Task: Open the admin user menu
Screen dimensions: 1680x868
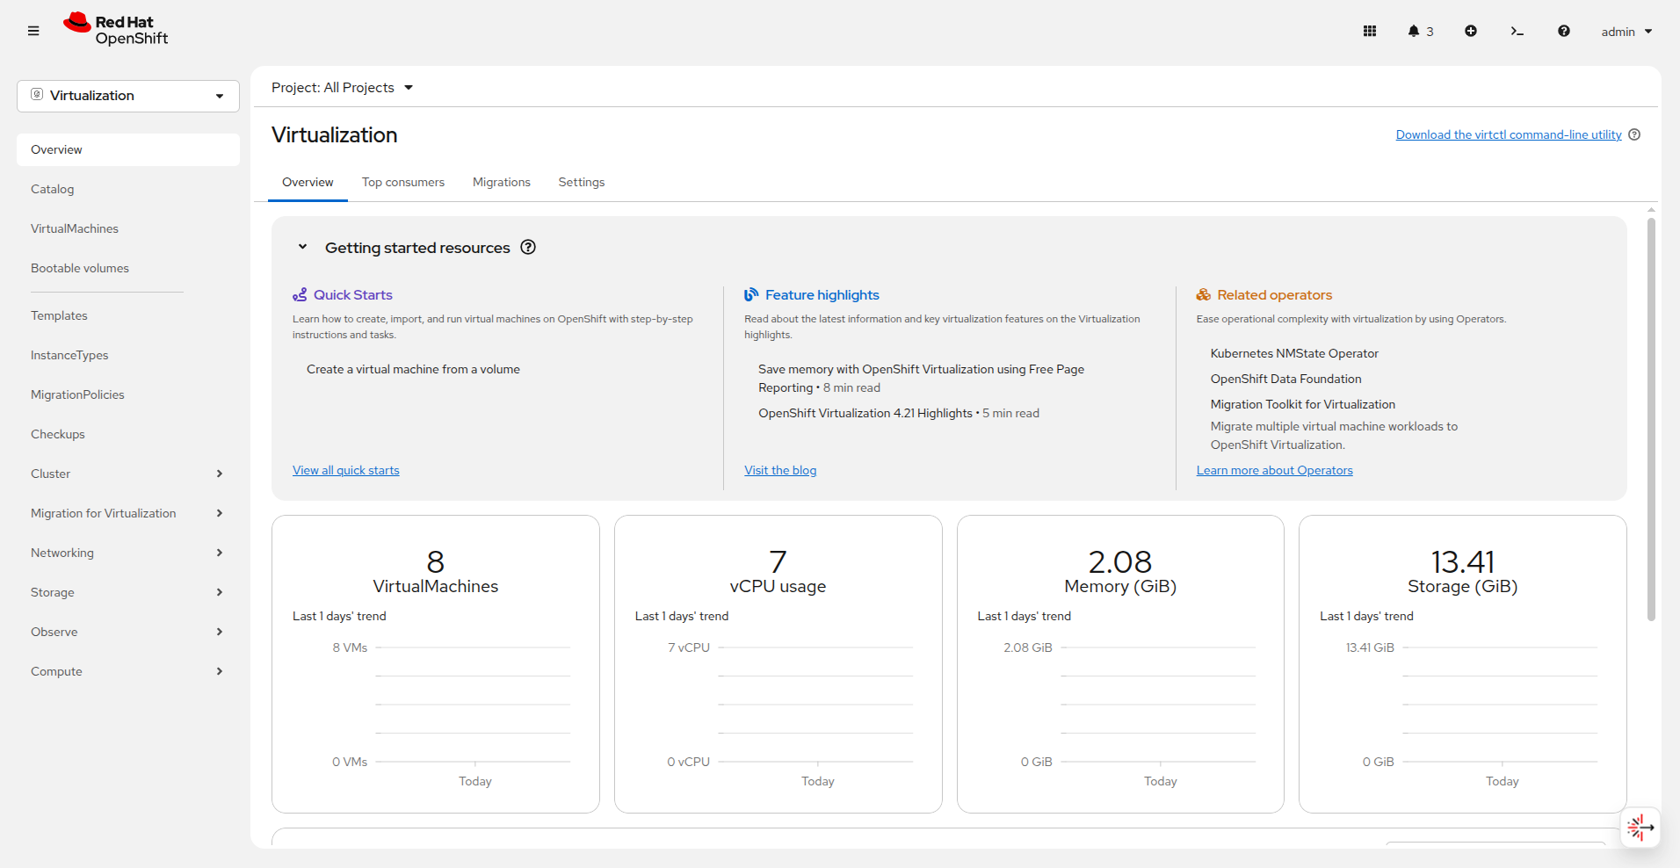Action: [1626, 32]
